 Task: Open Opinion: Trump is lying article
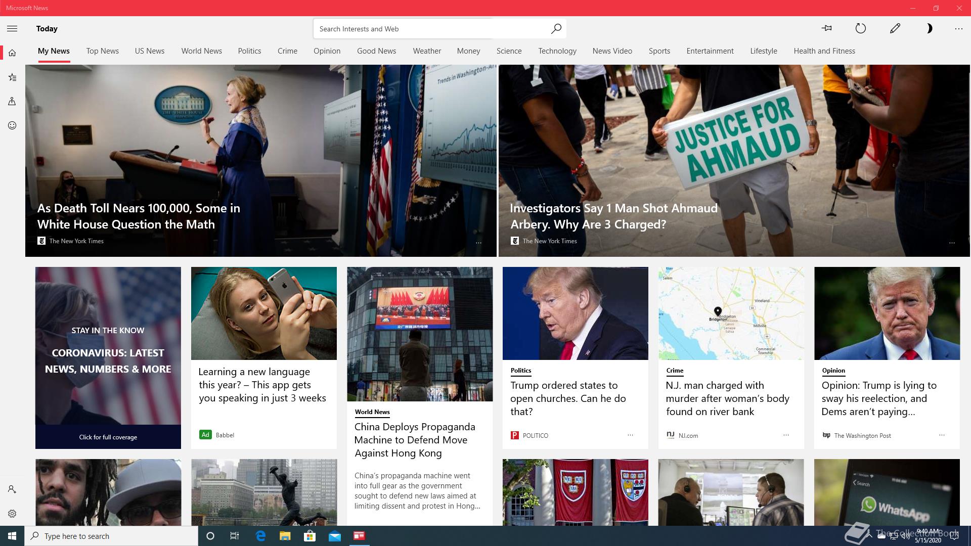879,398
